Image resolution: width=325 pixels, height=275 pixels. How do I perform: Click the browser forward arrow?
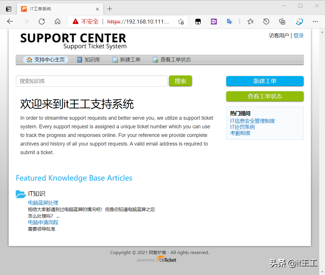tap(26, 22)
